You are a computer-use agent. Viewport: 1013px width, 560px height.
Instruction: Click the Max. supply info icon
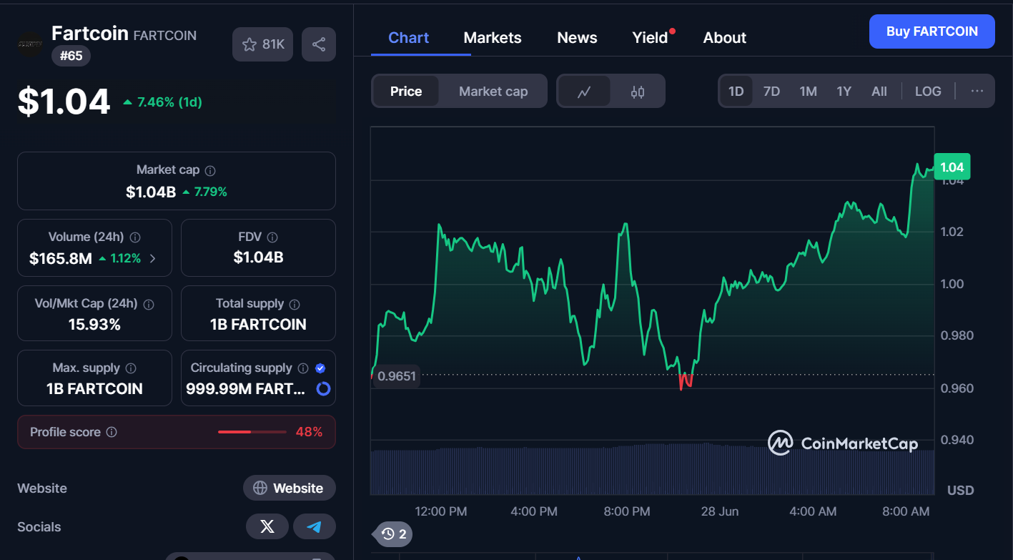pyautogui.click(x=131, y=368)
